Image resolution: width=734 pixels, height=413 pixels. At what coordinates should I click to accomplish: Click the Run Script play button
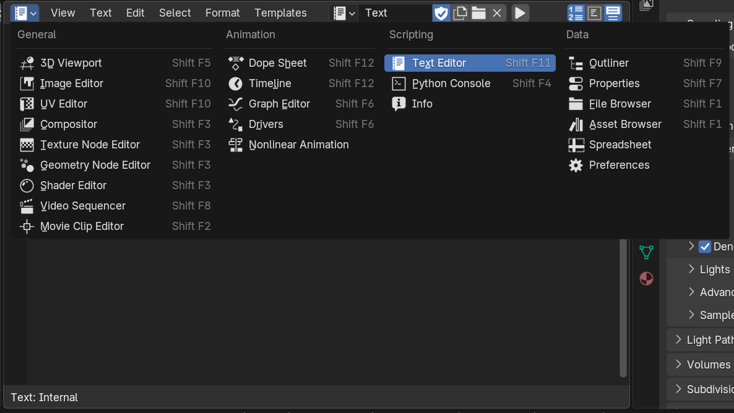tap(520, 13)
